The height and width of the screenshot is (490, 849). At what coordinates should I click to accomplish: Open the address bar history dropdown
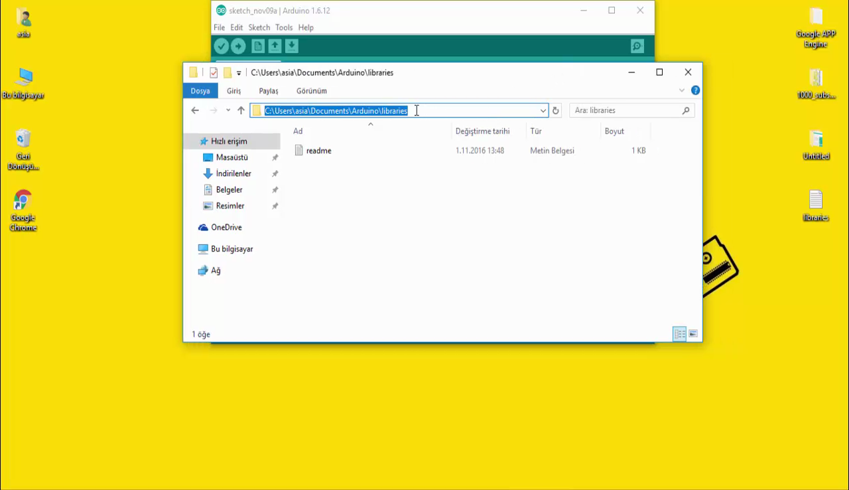(x=543, y=110)
